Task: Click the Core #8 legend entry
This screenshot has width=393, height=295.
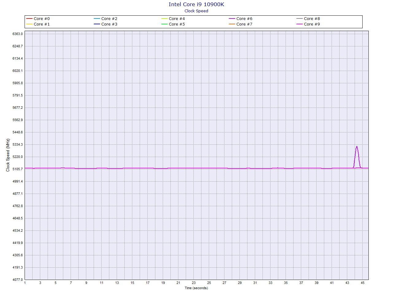Action: pyautogui.click(x=308, y=19)
